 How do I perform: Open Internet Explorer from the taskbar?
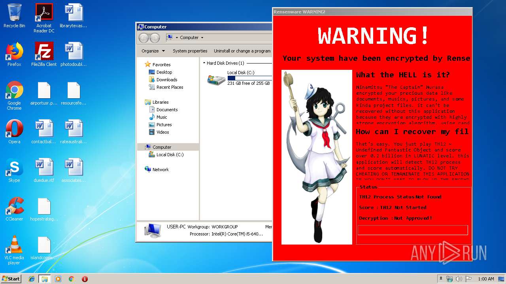point(32,279)
